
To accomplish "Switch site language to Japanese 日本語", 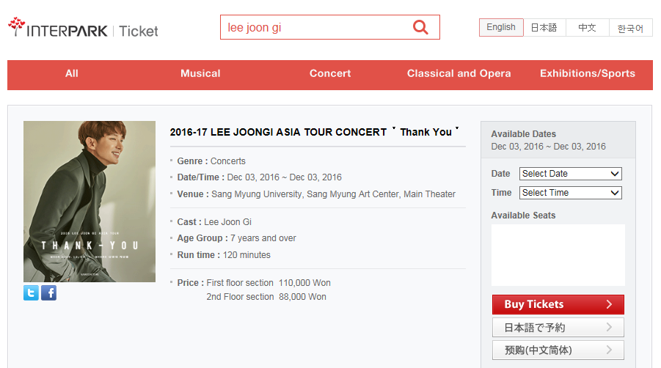I will (544, 28).
